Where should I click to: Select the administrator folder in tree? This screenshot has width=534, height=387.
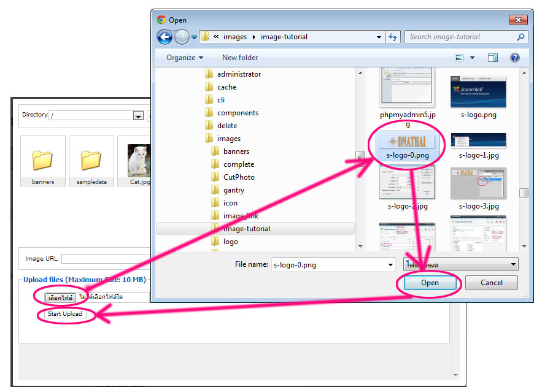point(239,74)
